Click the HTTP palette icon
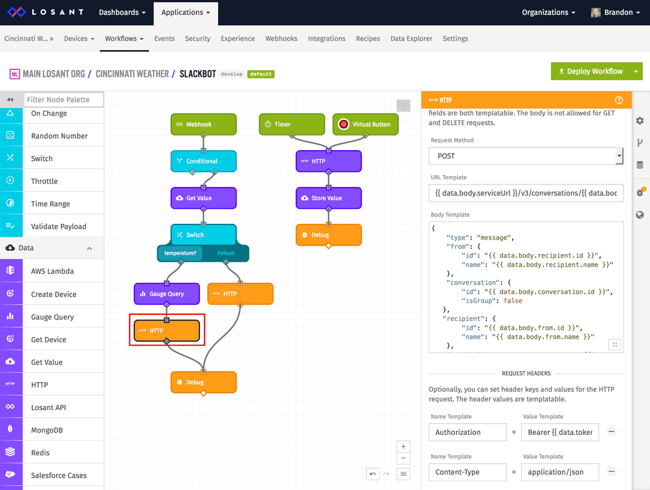The image size is (650, 490). [10, 384]
